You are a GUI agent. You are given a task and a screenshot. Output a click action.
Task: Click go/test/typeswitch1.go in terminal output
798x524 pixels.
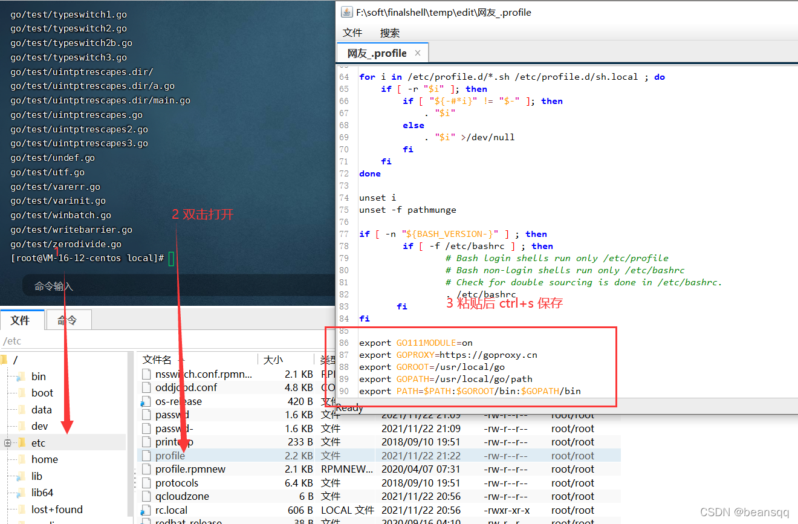coord(68,15)
